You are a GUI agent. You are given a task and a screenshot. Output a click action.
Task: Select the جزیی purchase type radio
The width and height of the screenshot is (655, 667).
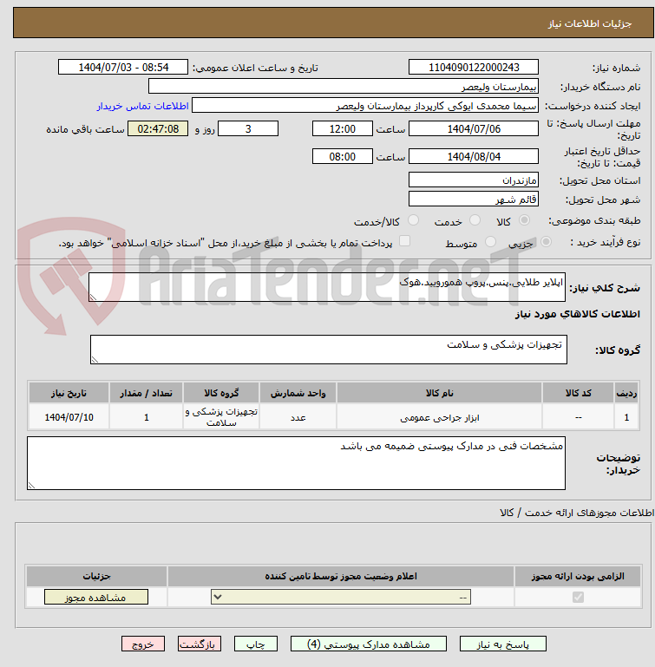[x=546, y=242]
